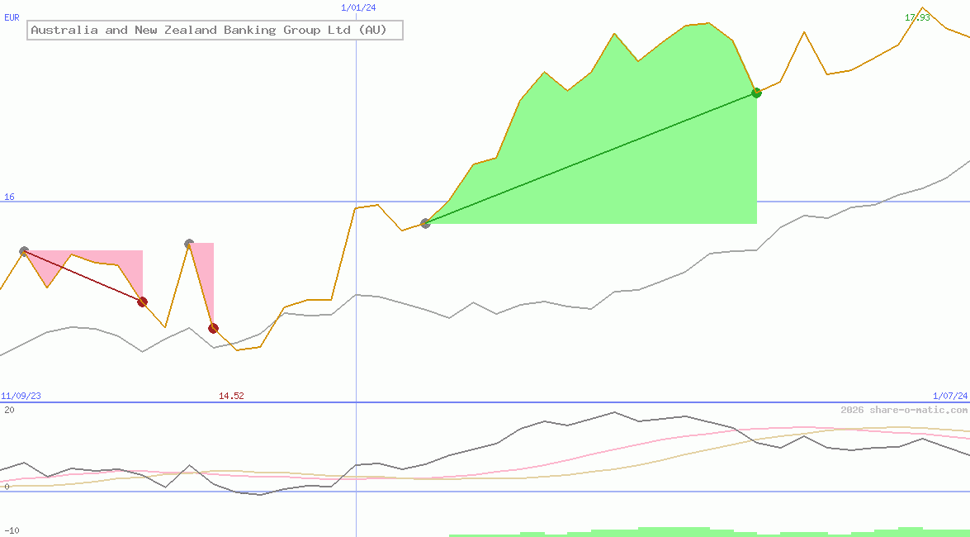This screenshot has width=970, height=537.
Task: Click the 14.52 low price label
Action: (232, 396)
